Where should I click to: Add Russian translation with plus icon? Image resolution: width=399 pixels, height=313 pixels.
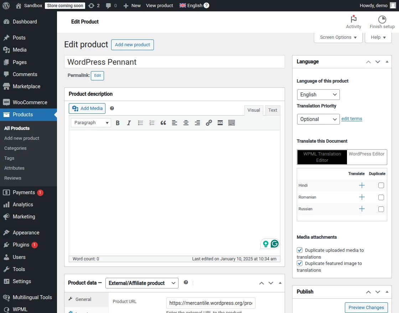tap(362, 209)
